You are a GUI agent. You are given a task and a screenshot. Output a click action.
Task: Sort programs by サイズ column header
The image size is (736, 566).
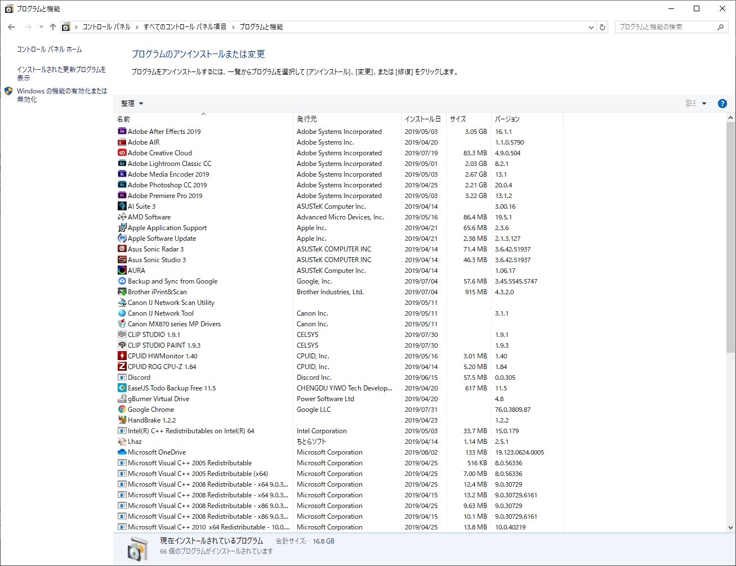click(x=469, y=119)
